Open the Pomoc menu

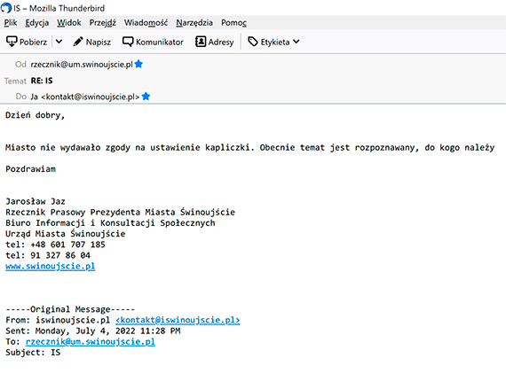click(233, 22)
